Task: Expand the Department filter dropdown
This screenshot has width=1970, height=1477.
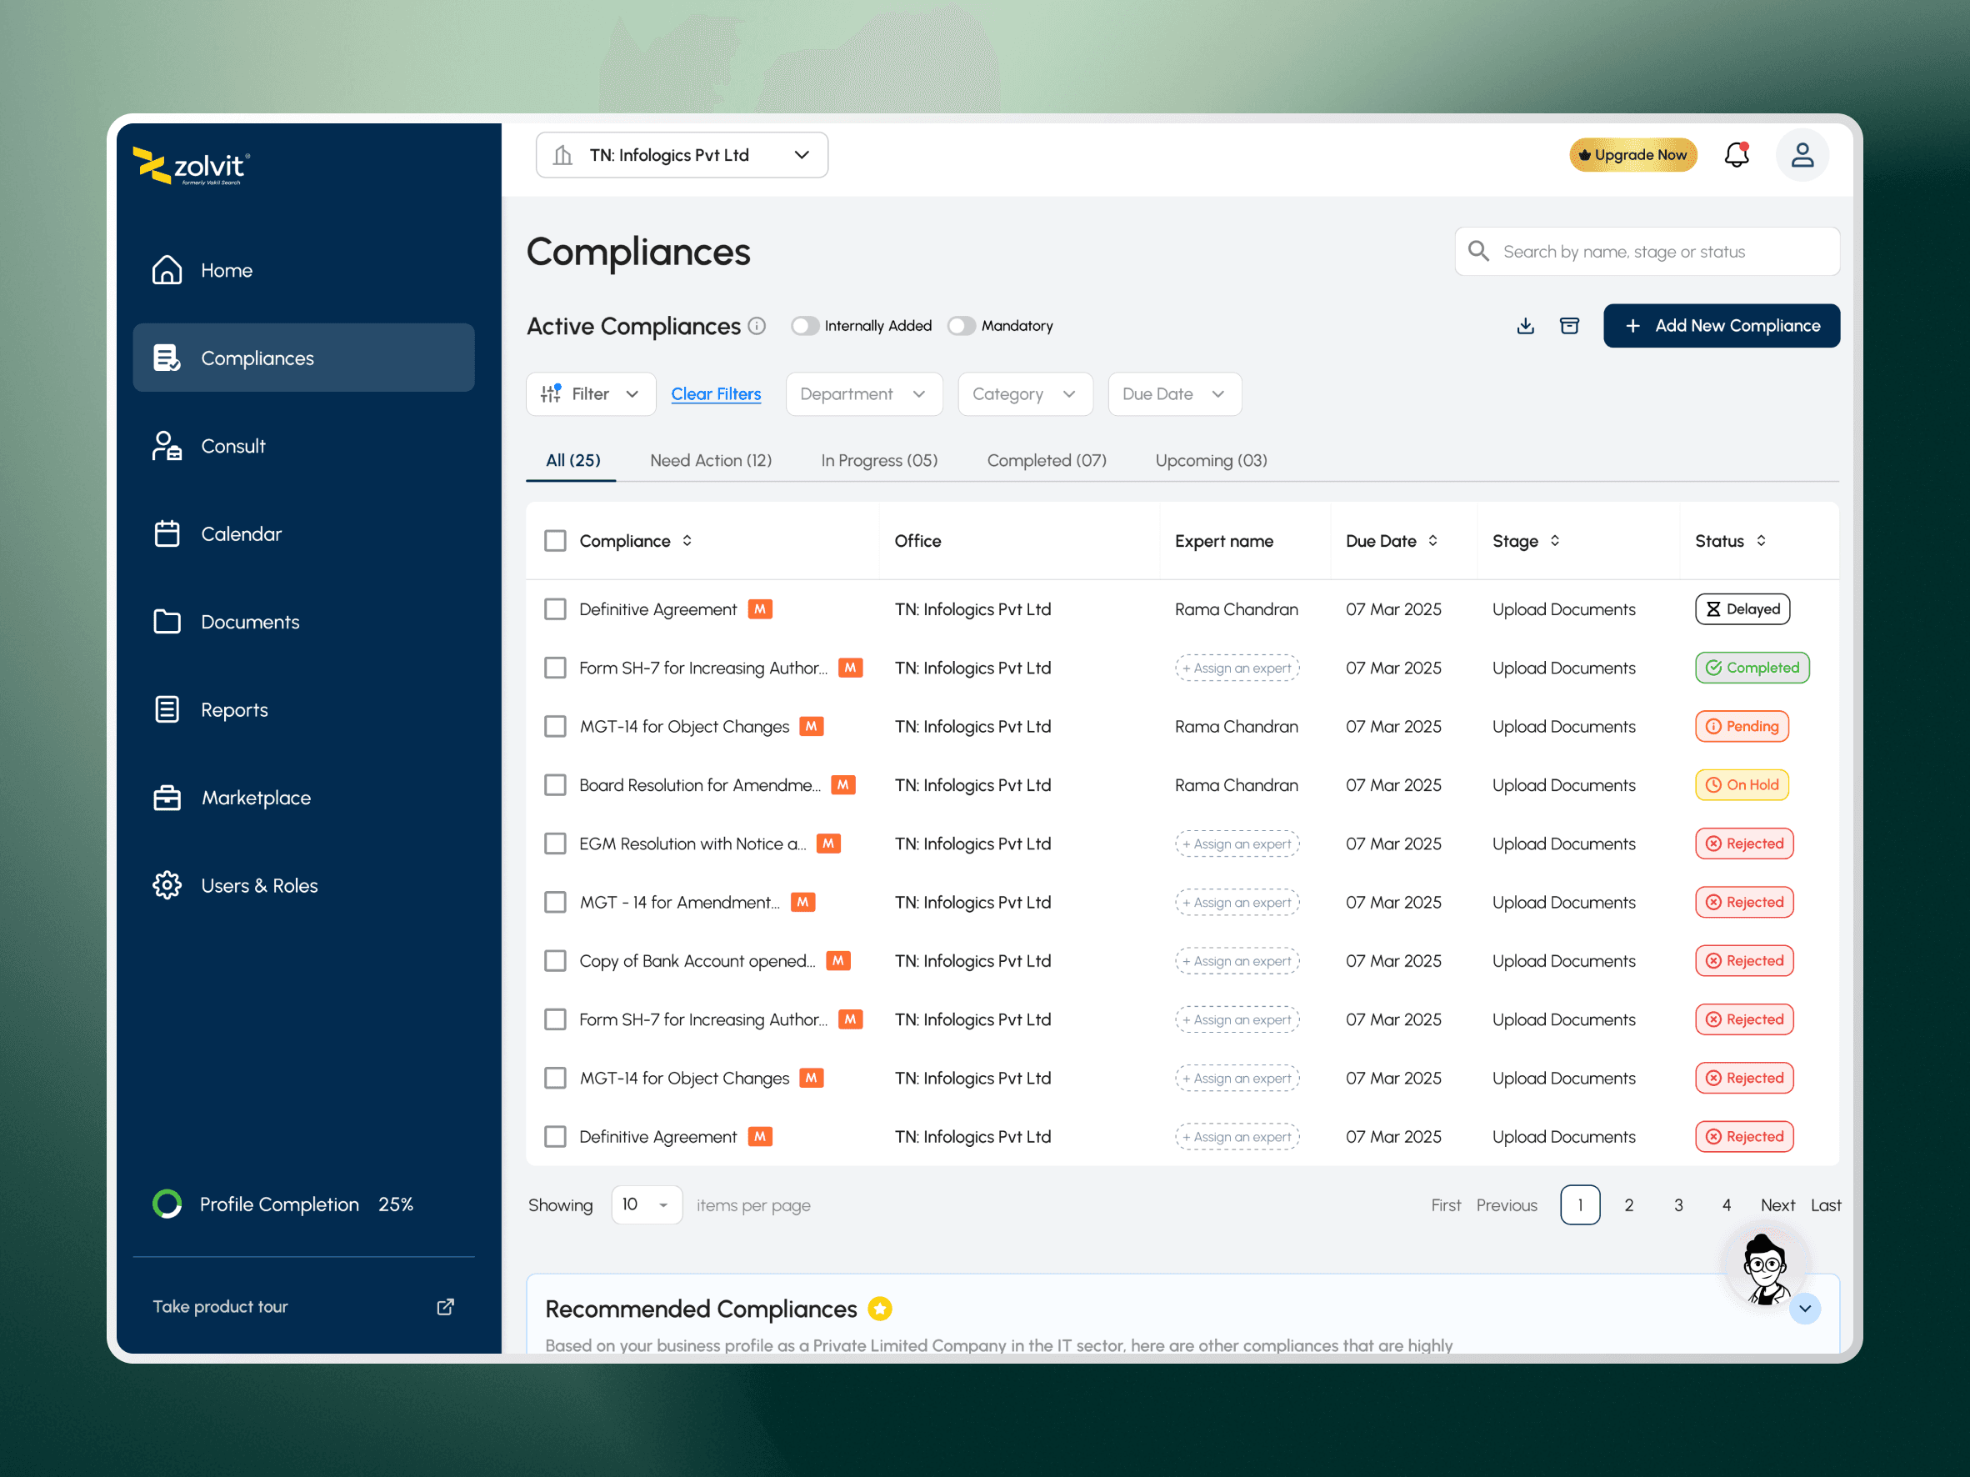Action: click(863, 393)
